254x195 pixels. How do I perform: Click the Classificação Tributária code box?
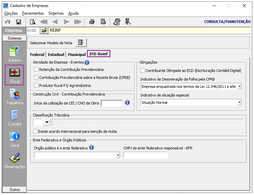click(x=38, y=122)
